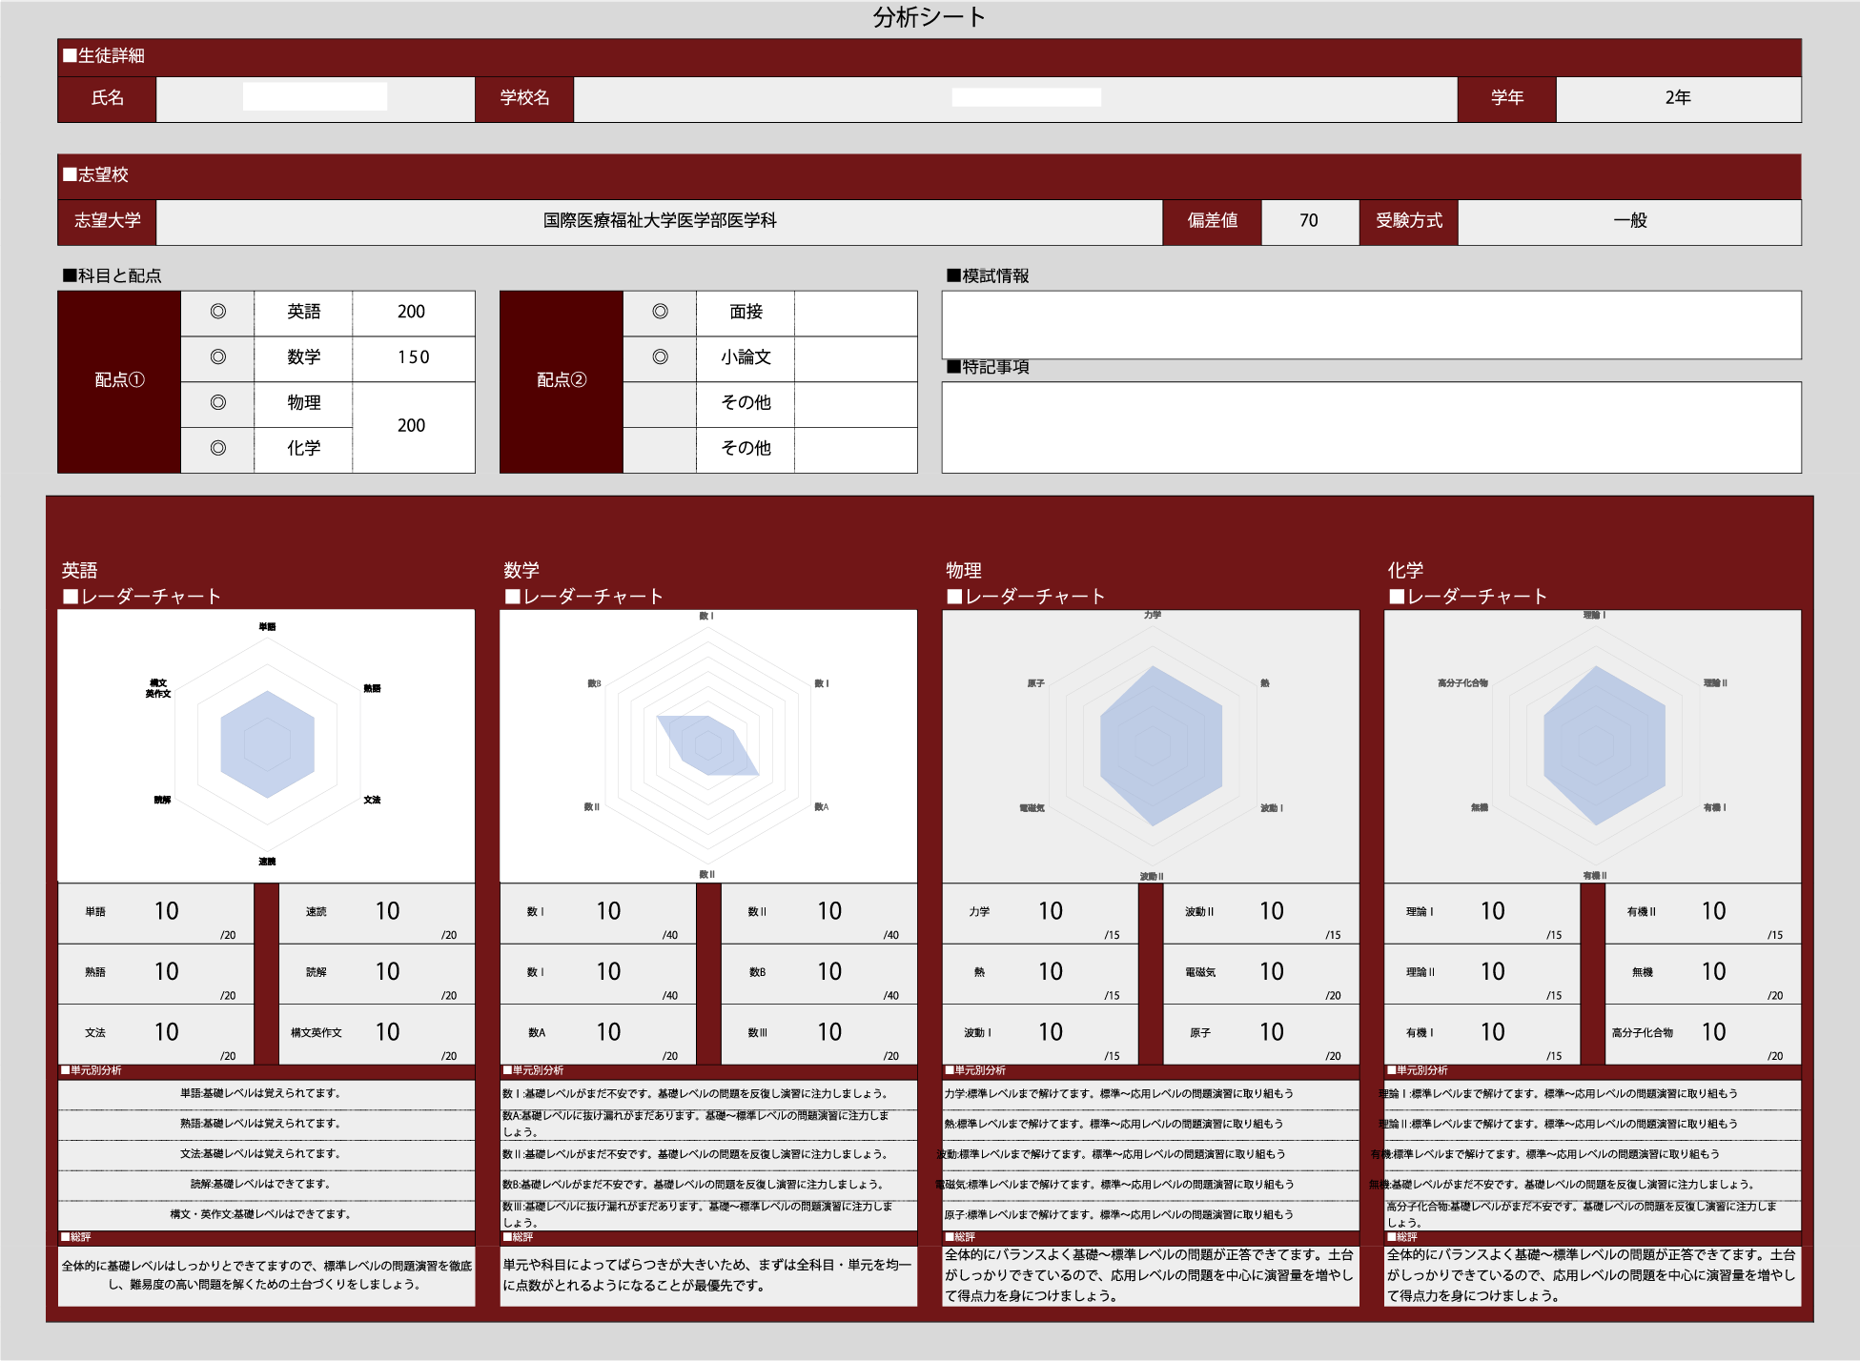This screenshot has width=1860, height=1361.
Task: Select the 英語 score cell 200
Action: click(x=412, y=312)
